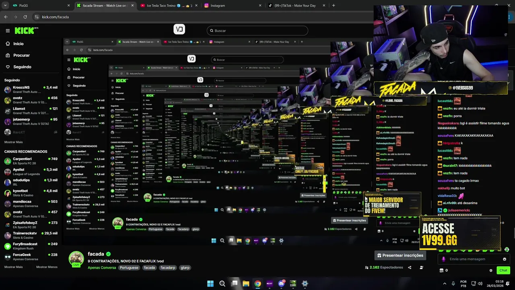
Task: Switch to the TikTok browser tab
Action: coord(296,6)
